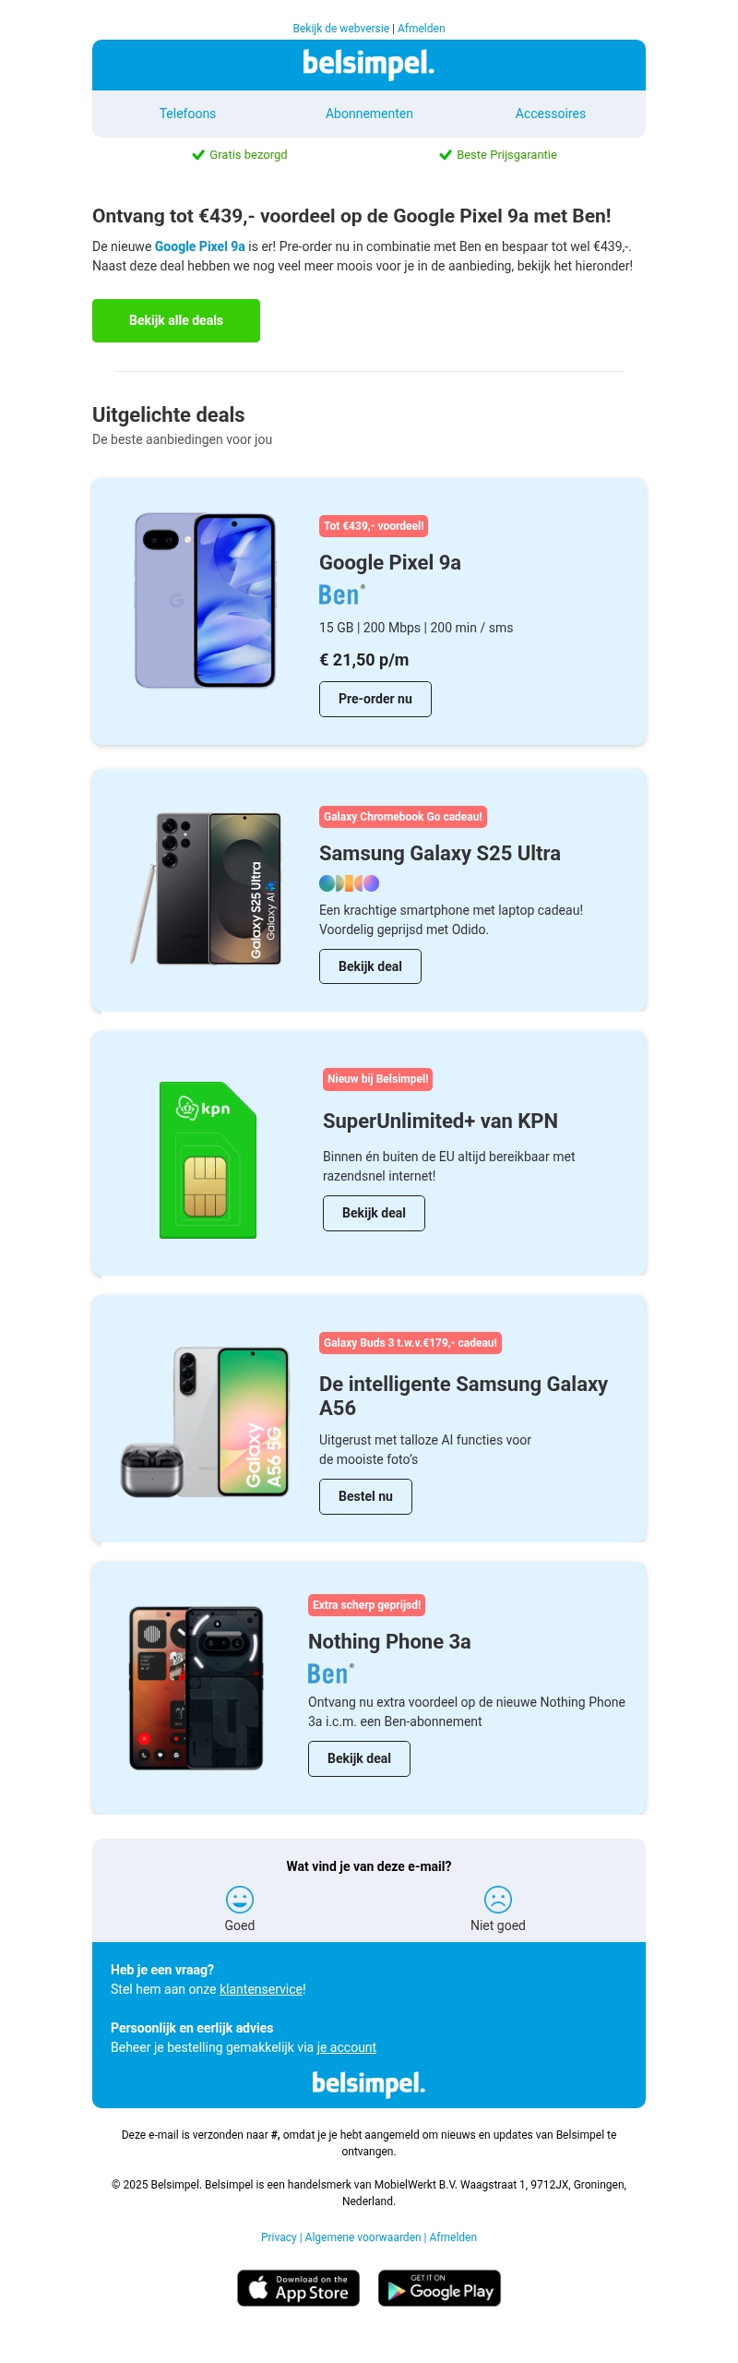Follow the Bekijk de webversie link
Screen dimensions: 738x2363
pyautogui.click(x=340, y=29)
